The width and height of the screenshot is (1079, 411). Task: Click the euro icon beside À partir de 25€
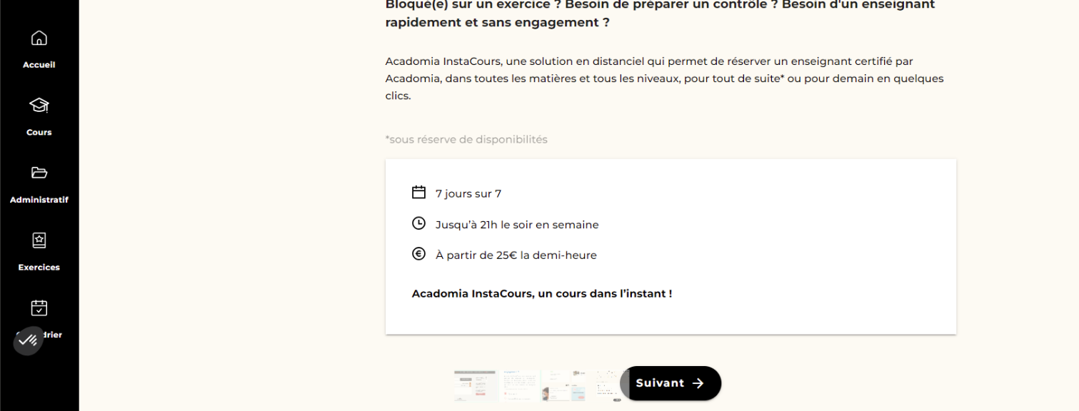[419, 254]
